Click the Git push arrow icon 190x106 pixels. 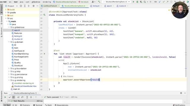point(167,2)
